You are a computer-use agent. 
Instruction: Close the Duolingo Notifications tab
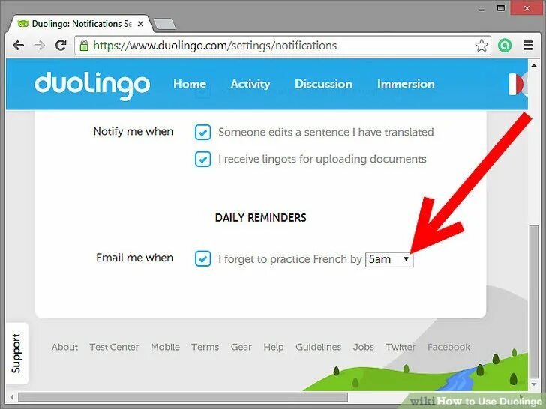pyautogui.click(x=140, y=24)
